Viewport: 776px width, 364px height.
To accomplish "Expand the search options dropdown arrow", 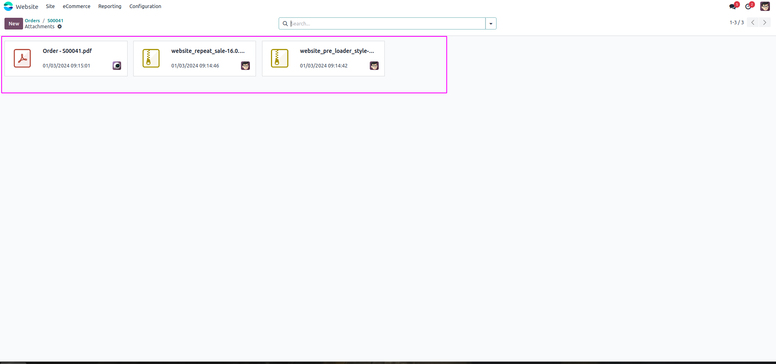I will 491,23.
